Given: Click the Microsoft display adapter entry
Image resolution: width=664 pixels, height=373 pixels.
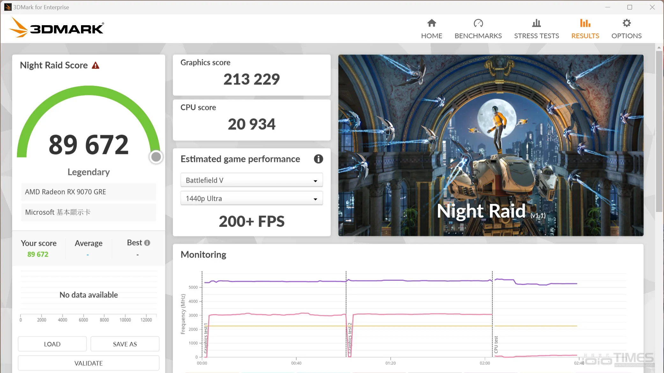Looking at the screenshot, I should coord(89,212).
